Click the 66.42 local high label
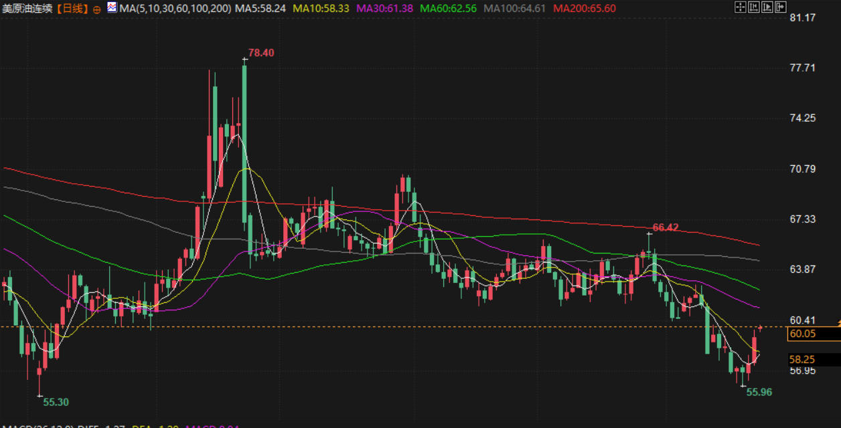The height and width of the screenshot is (428, 841). pos(666,227)
